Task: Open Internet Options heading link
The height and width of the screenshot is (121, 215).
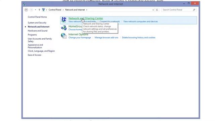Action: (78, 34)
